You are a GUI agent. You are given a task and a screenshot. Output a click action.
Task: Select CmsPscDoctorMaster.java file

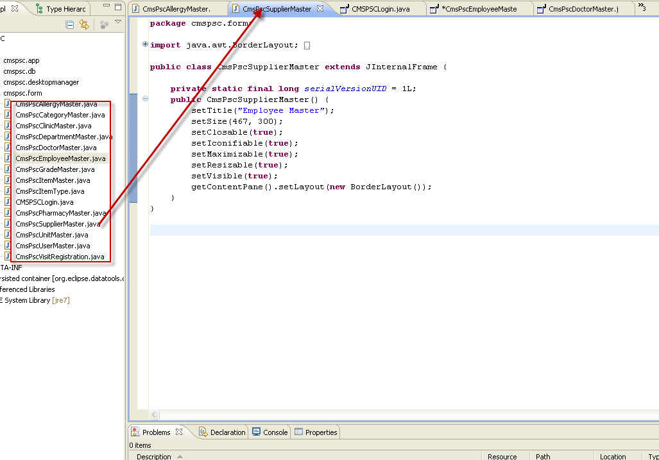click(56, 148)
